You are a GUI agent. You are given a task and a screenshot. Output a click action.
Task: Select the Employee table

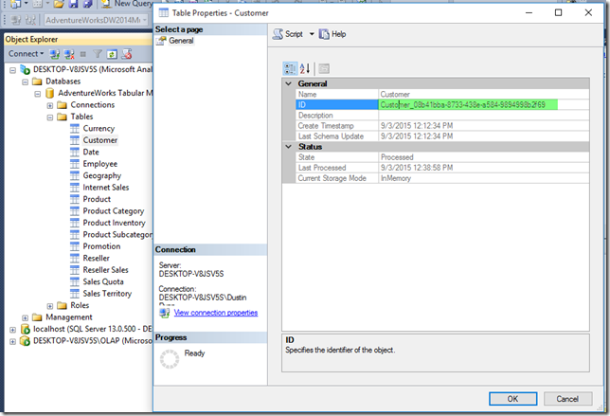tap(100, 164)
